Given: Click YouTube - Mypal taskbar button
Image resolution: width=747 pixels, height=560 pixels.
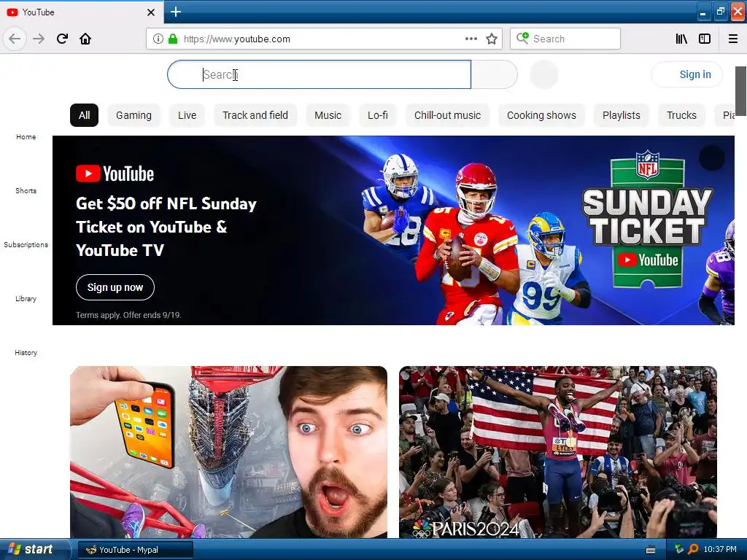Looking at the screenshot, I should pos(135,550).
